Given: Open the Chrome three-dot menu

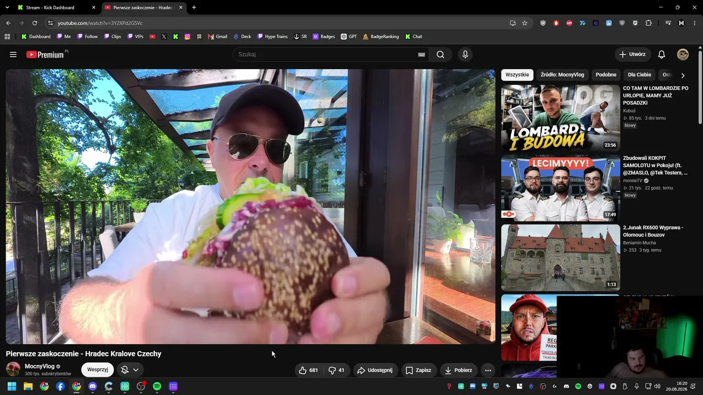Looking at the screenshot, I should (x=694, y=23).
